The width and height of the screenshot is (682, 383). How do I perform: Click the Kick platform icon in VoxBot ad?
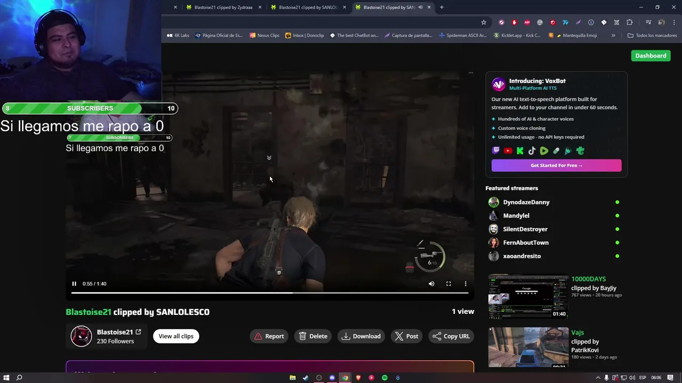point(520,151)
